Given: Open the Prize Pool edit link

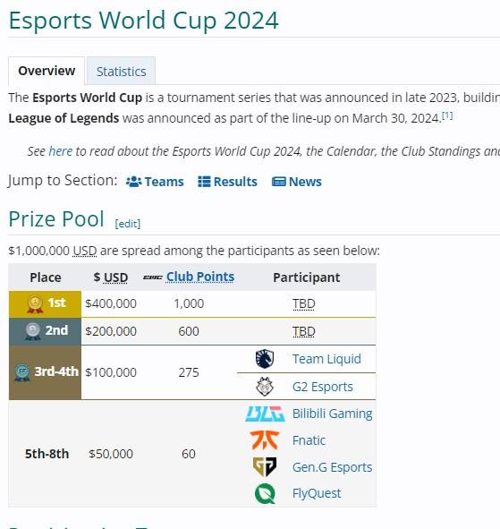Looking at the screenshot, I should tap(127, 224).
